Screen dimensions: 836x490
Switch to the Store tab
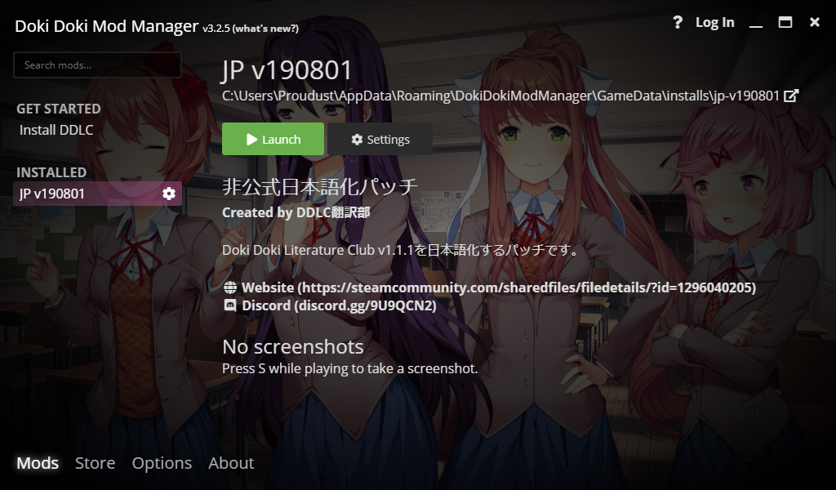[95, 463]
